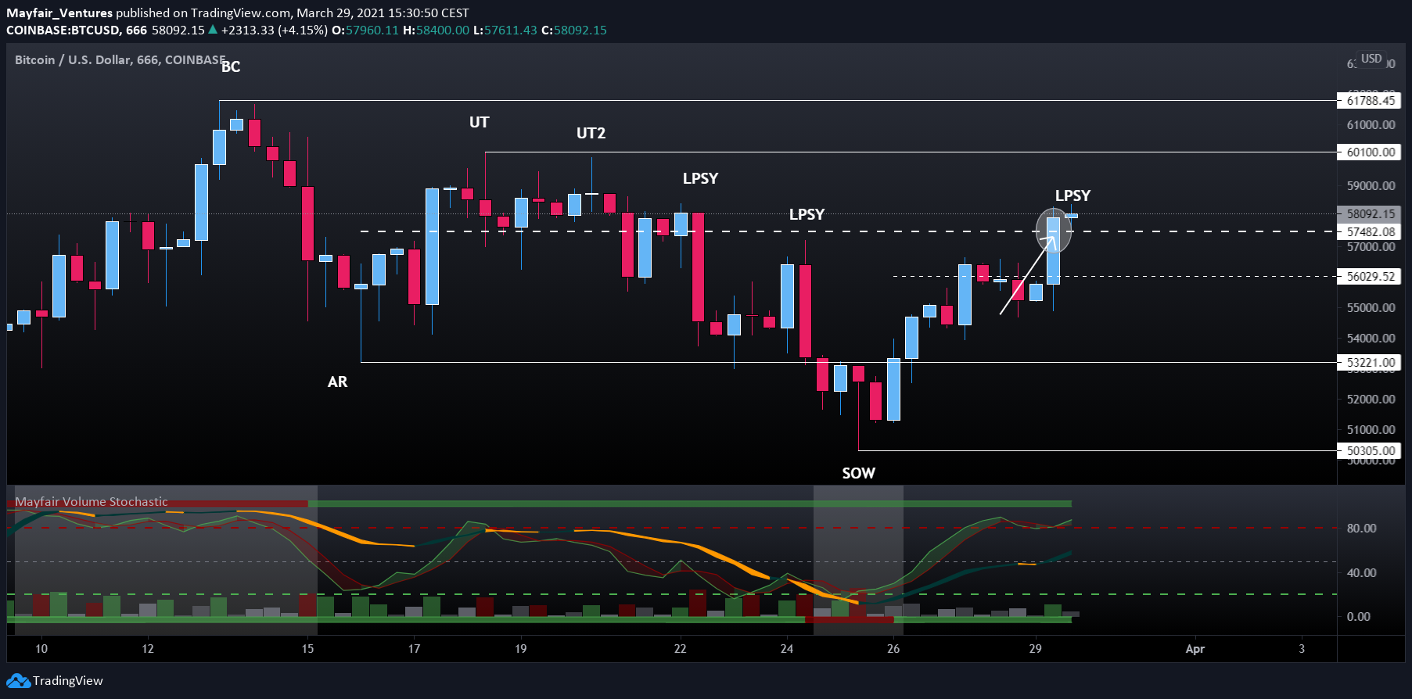Click the date label 24 on time axis
Screen dimensions: 1412x699
[786, 648]
